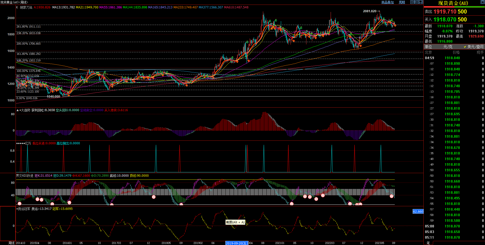
Task: Click the 周线 period label at bottom left
Action: point(11,243)
